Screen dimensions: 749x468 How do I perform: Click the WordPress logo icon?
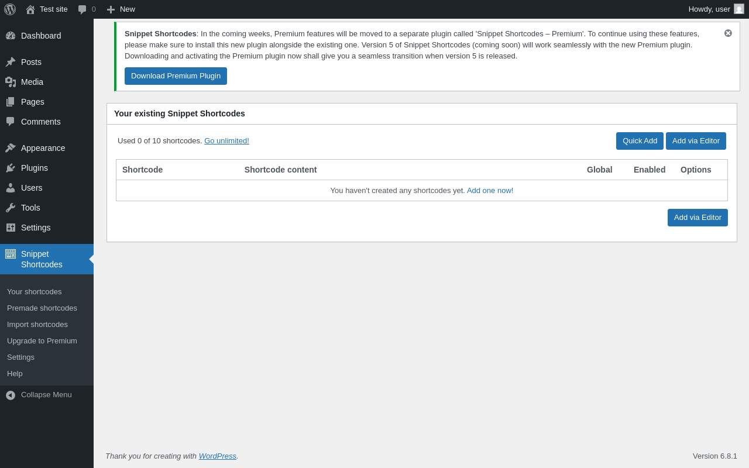(x=10, y=9)
